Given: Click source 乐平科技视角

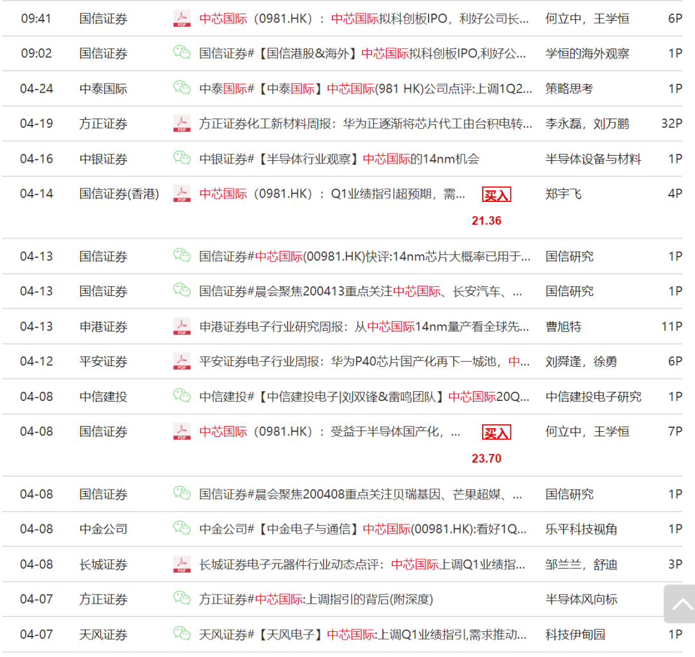Looking at the screenshot, I should pyautogui.click(x=581, y=529).
